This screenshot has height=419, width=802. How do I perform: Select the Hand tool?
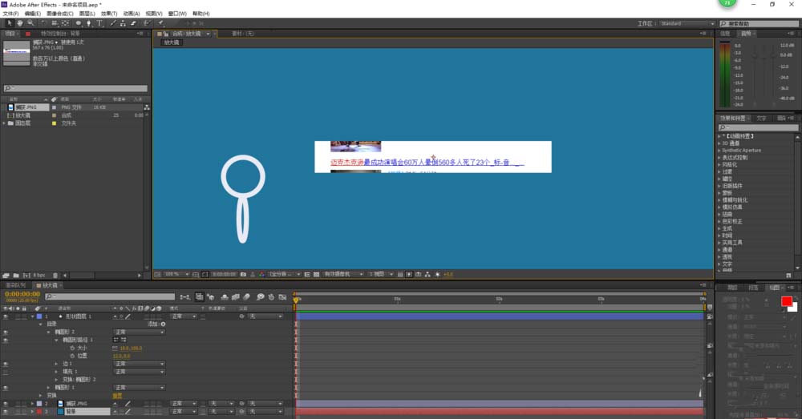[x=19, y=23]
